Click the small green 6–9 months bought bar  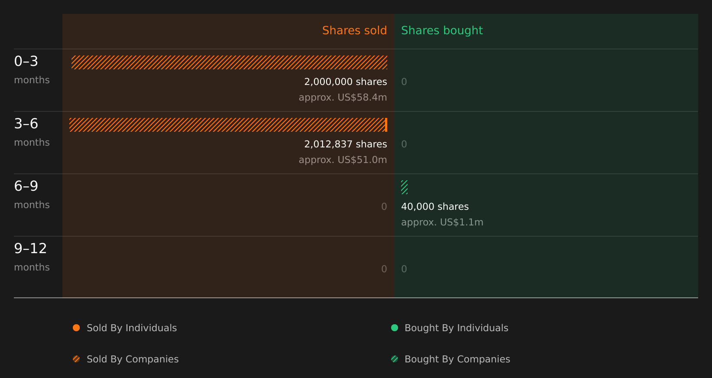tap(405, 187)
